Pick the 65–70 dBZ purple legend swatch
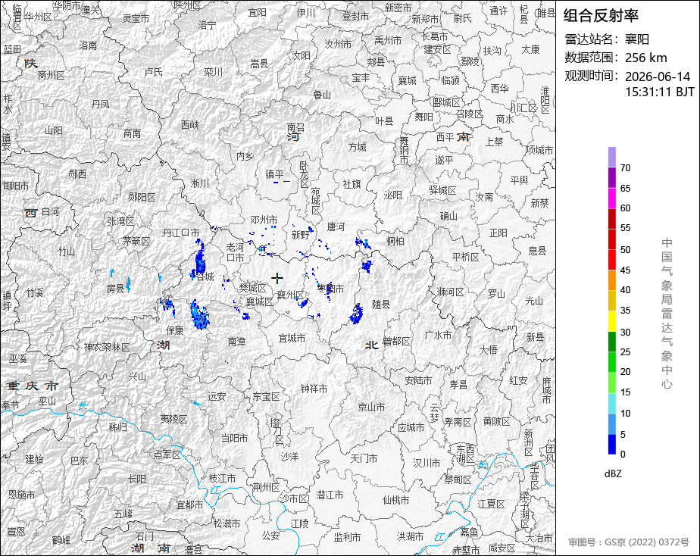 (x=611, y=177)
